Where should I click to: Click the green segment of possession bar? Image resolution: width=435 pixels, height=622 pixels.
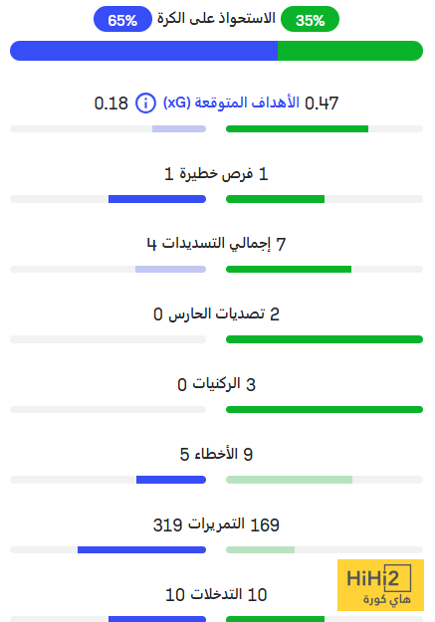coord(350,51)
